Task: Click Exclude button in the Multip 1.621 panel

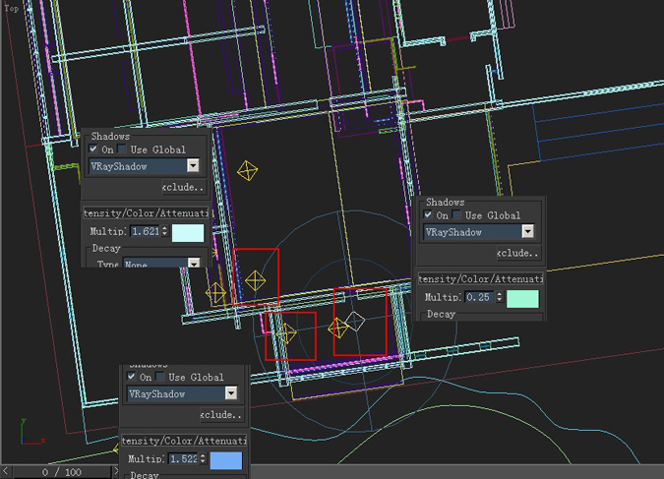Action: pos(184,187)
